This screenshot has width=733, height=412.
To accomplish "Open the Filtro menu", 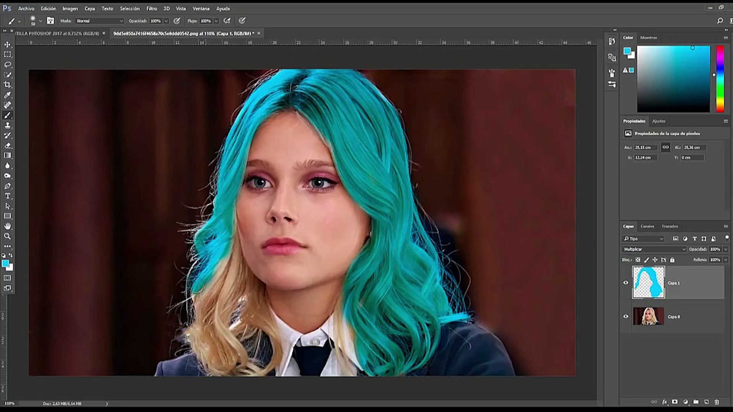I will 152,8.
